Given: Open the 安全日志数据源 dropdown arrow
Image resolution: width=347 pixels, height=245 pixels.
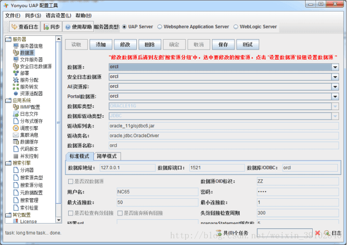Looking at the screenshot, I should click(x=335, y=77).
